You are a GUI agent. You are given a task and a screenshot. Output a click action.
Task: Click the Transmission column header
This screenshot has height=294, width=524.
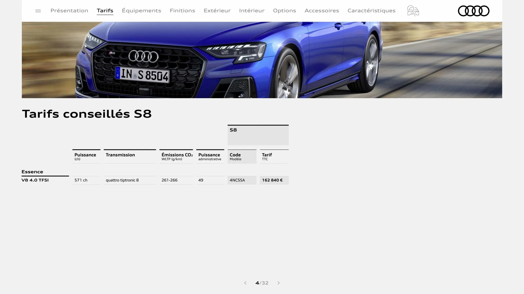[x=130, y=156]
